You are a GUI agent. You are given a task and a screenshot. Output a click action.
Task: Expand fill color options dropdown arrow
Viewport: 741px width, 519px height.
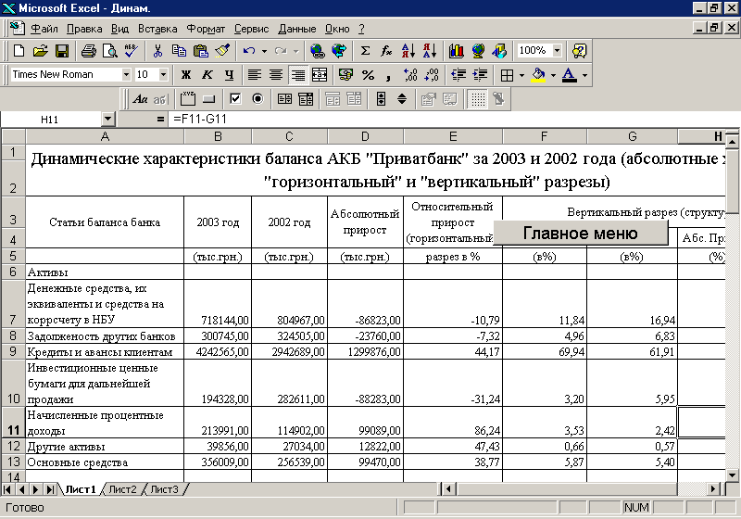click(x=553, y=75)
